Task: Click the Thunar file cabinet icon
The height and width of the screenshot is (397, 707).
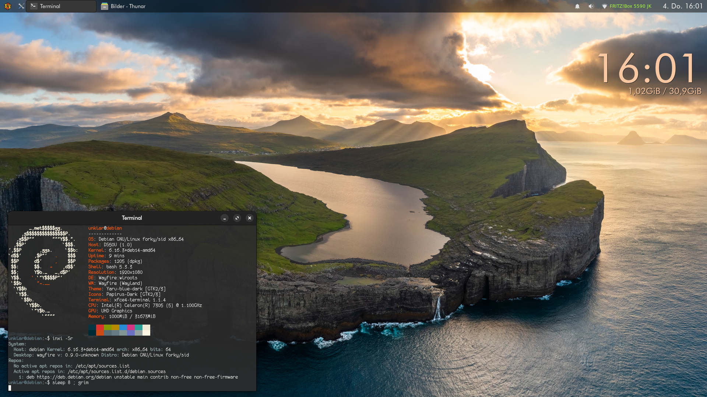Action: 105,6
